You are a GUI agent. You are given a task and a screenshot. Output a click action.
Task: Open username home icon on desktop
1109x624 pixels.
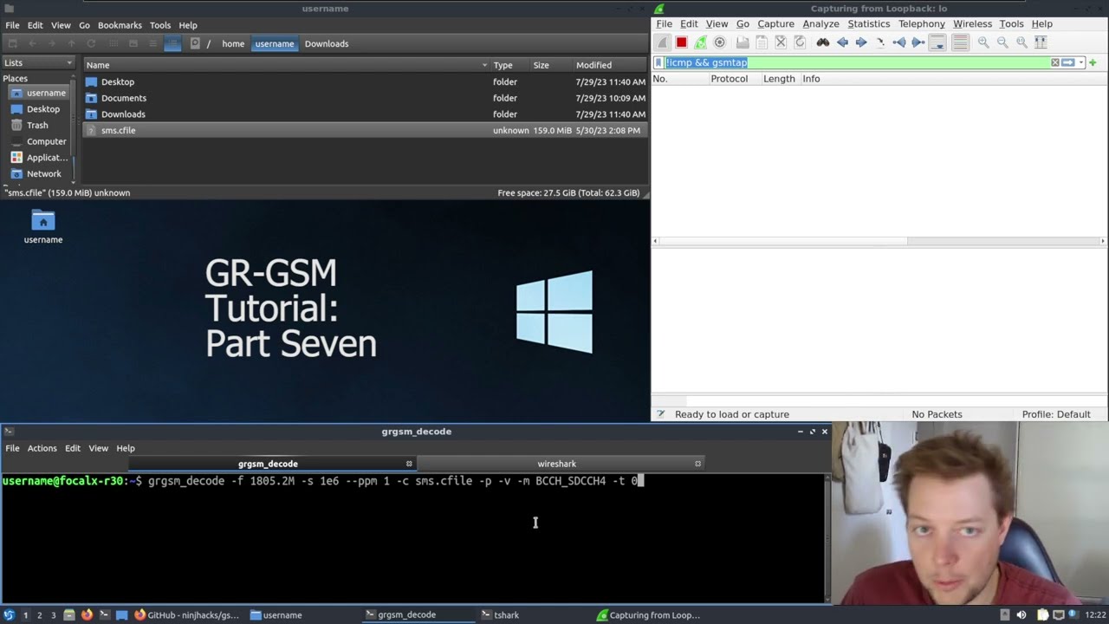[x=43, y=226]
